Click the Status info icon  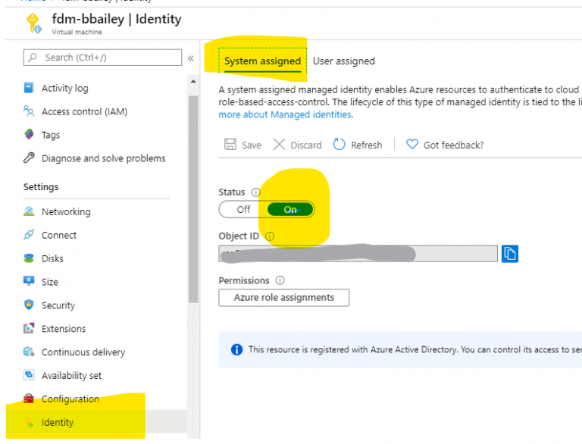[255, 192]
